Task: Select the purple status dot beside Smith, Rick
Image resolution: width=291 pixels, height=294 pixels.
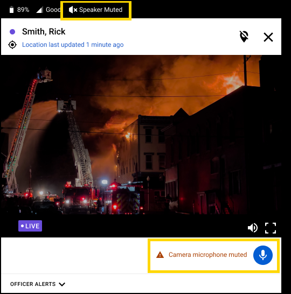Action: (x=12, y=32)
